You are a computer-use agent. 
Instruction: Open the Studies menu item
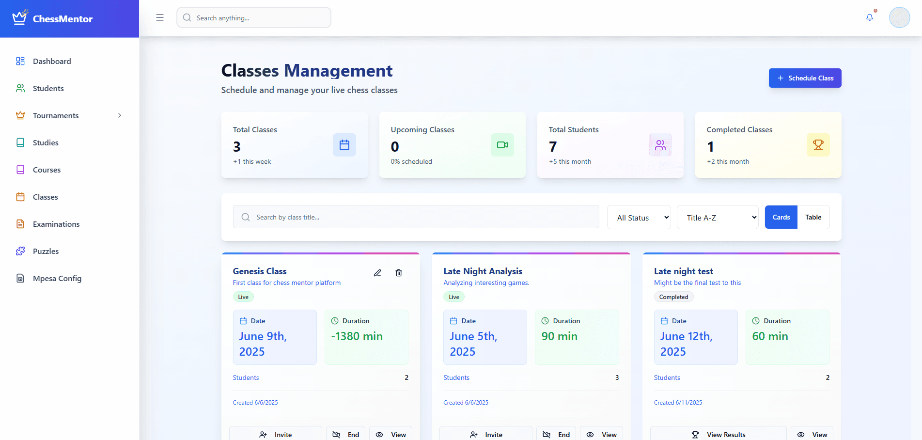tap(69, 142)
